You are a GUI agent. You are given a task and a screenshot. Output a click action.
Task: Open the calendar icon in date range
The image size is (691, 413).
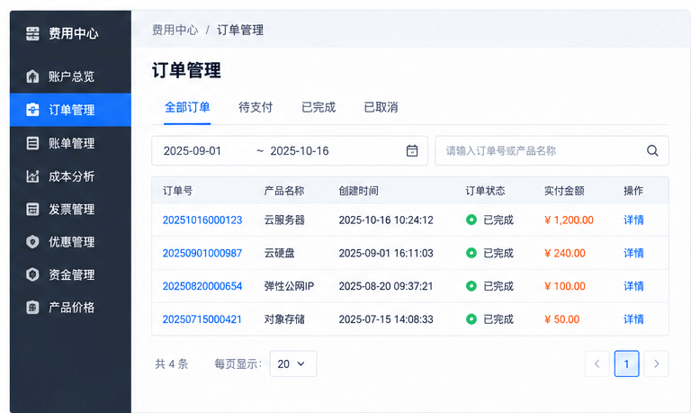pyautogui.click(x=412, y=151)
